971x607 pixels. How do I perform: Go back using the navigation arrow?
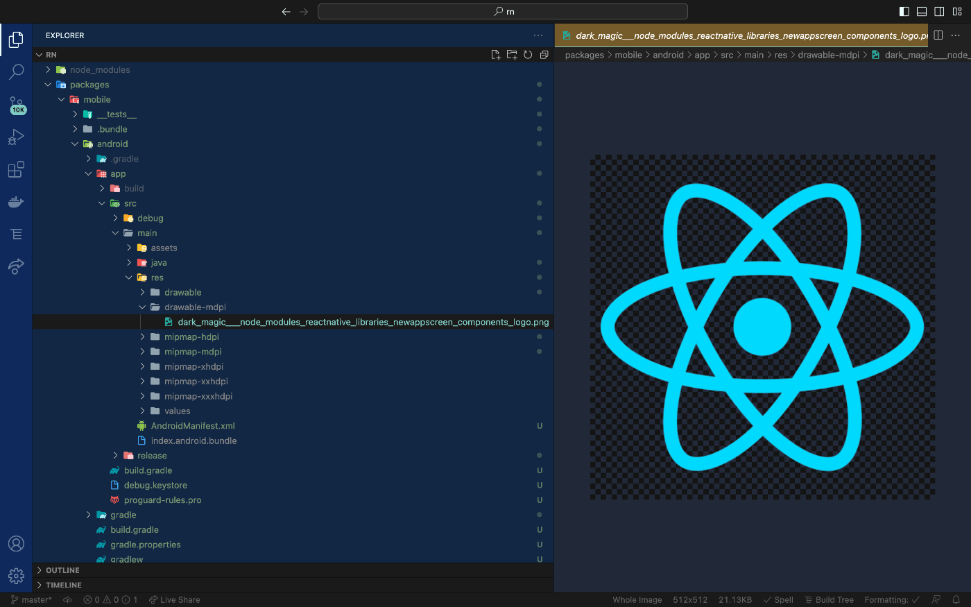[286, 12]
